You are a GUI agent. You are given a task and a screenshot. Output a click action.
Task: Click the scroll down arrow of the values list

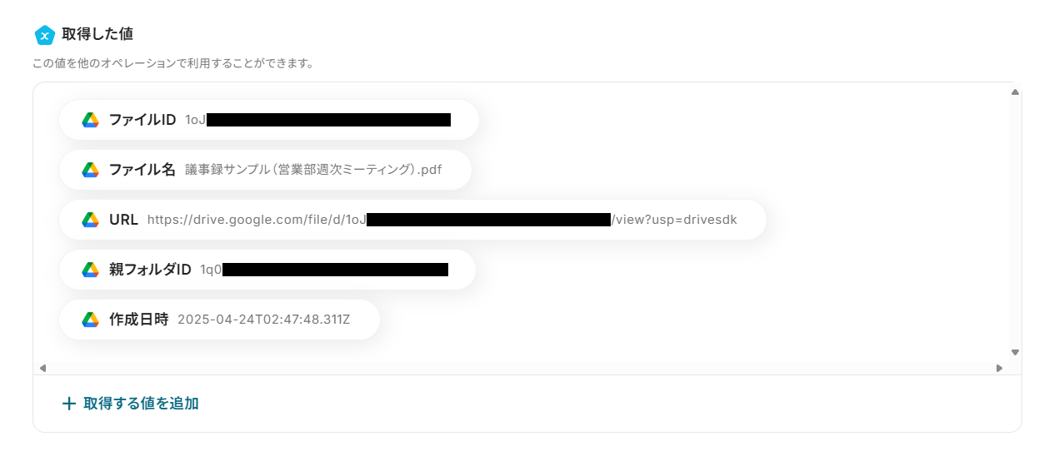(x=1015, y=352)
